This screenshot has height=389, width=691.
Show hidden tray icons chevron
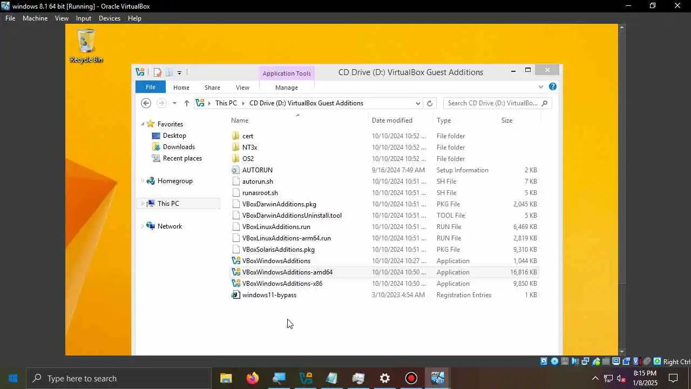595,378
